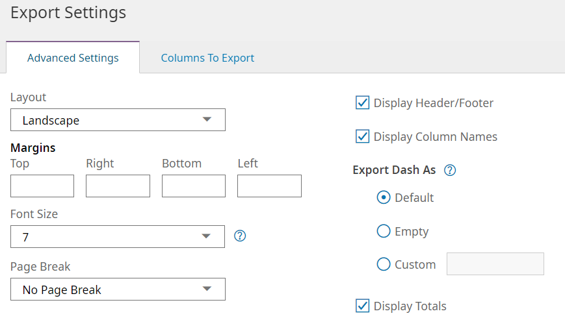The width and height of the screenshot is (565, 320).
Task: Click the Page Break dropdown arrow
Action: [x=207, y=289]
